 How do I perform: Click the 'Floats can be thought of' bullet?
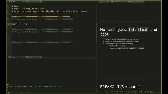[x=122, y=42]
